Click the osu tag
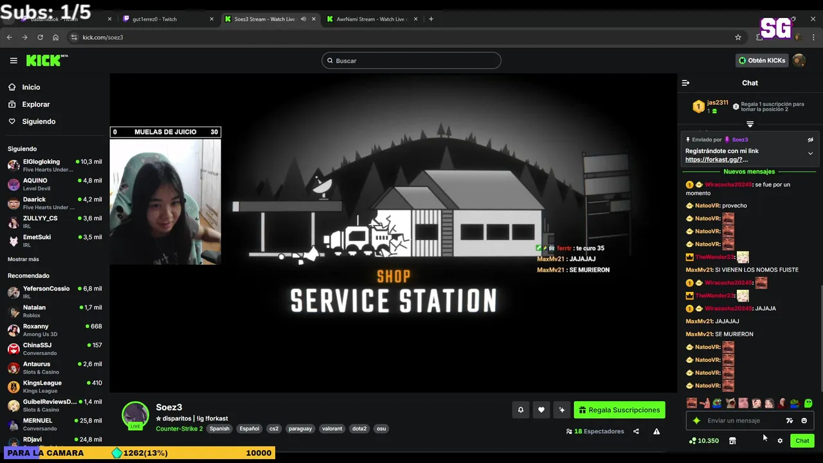Viewport: 823px width, 463px height. 381,429
